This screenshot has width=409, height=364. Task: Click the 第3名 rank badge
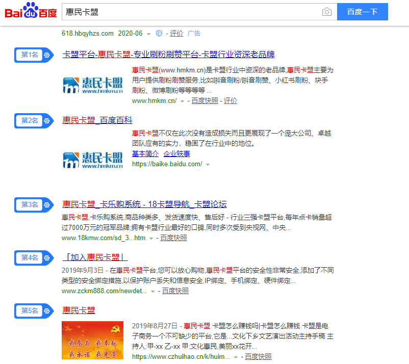[x=34, y=204]
